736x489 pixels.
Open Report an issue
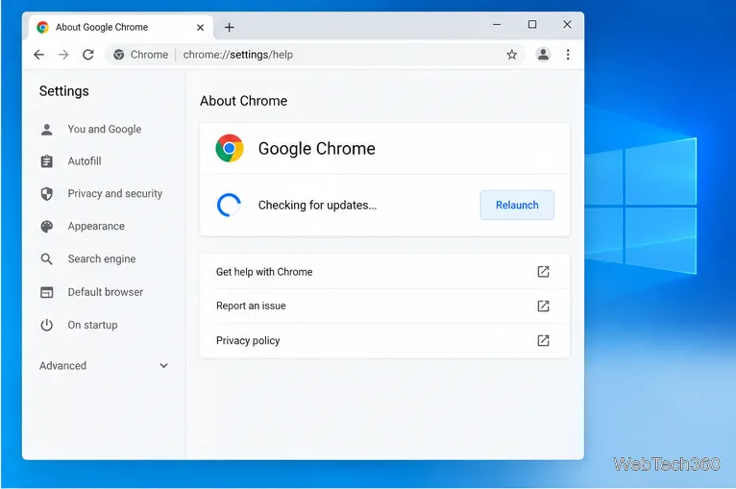[384, 306]
